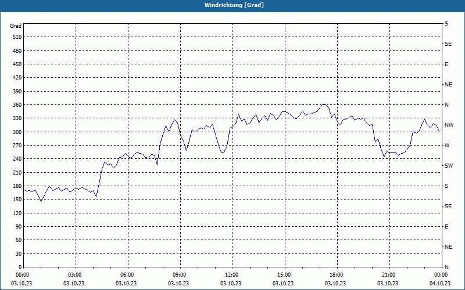
Task: Select the 03.10.23 date under 09:00
Action: (178, 284)
